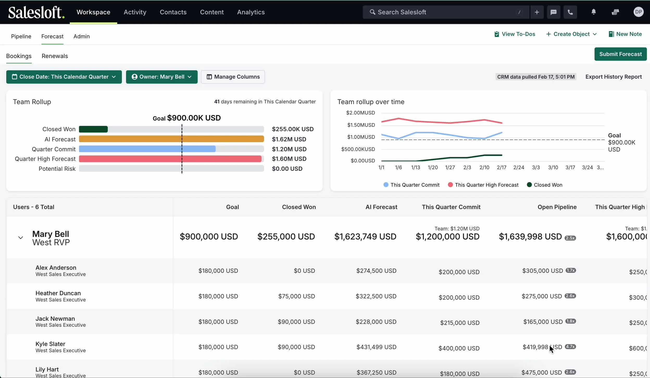Click the 1.7x badge in Alex Anderson row

click(571, 270)
